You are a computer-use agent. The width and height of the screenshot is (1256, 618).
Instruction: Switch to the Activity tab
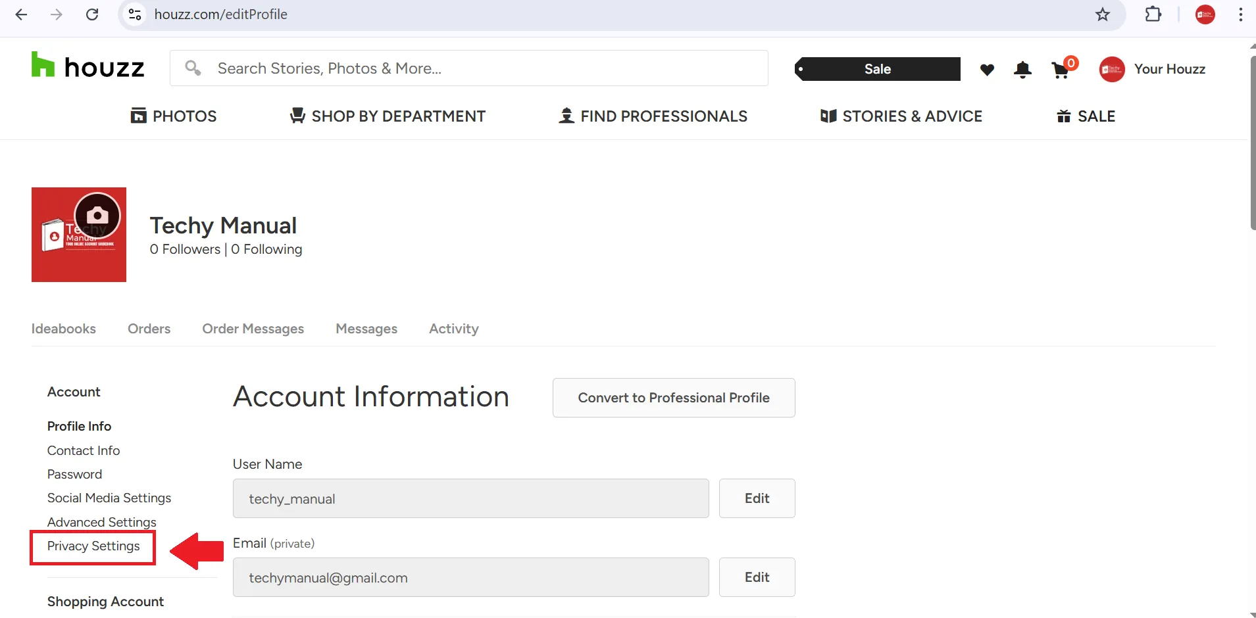[453, 329]
